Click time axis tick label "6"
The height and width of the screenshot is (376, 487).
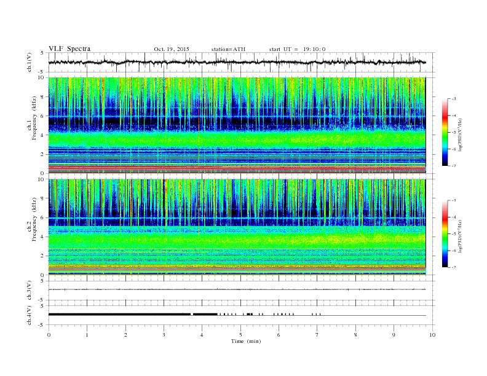pos(279,335)
